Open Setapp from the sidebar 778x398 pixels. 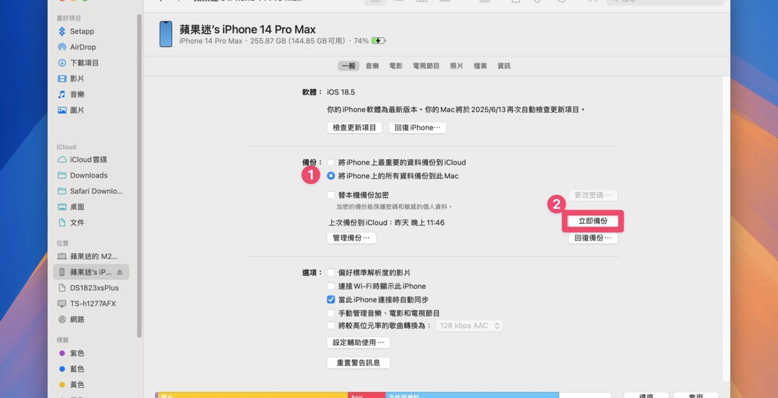tap(82, 31)
